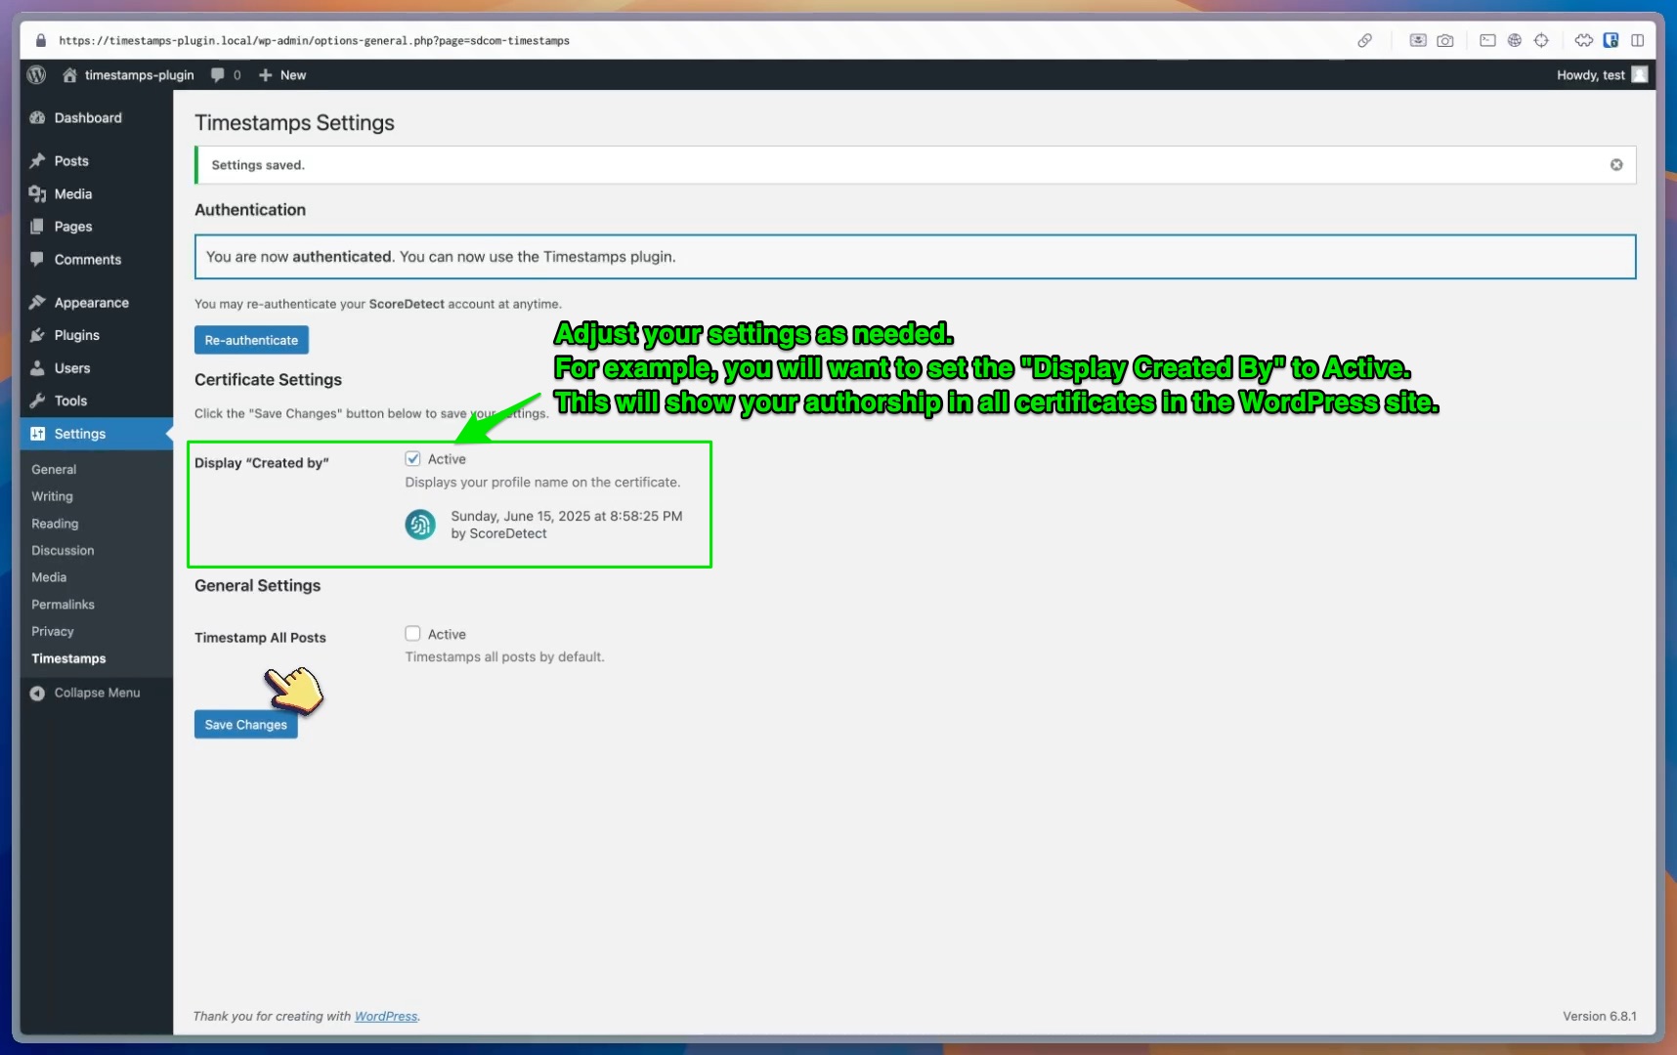Click the Posts pushpin icon
This screenshot has height=1055, width=1677.
37,161
